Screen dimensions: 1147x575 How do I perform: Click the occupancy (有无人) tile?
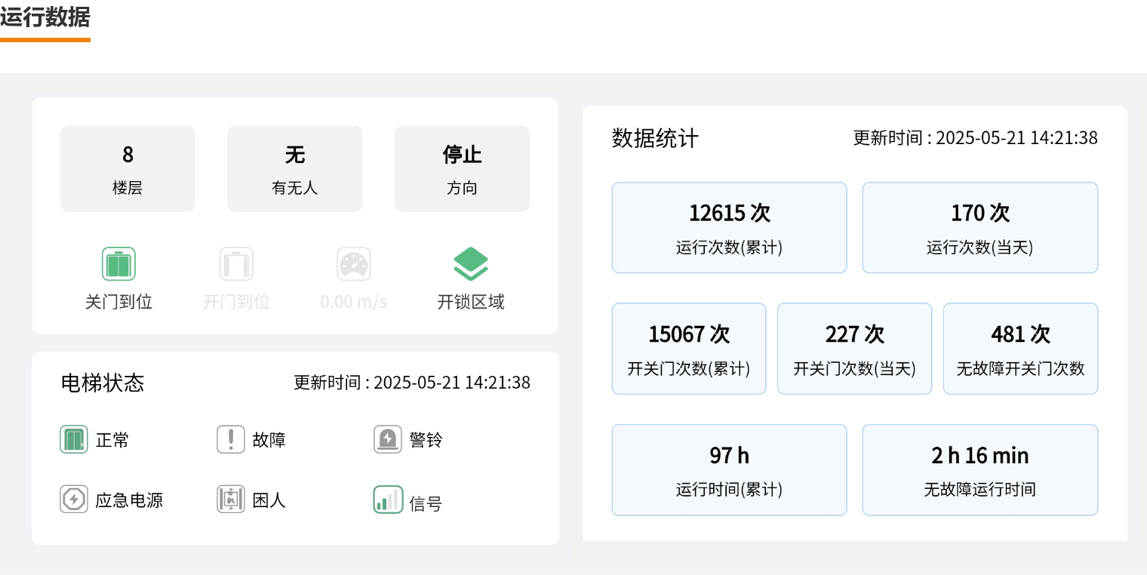tap(295, 169)
